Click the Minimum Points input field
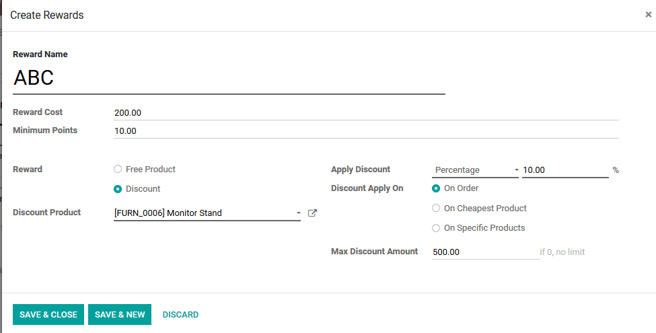Image resolution: width=656 pixels, height=333 pixels. pos(366,131)
